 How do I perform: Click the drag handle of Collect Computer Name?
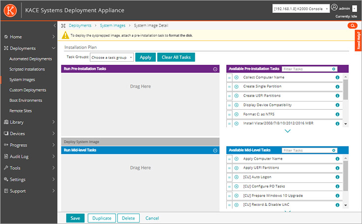click(x=229, y=77)
